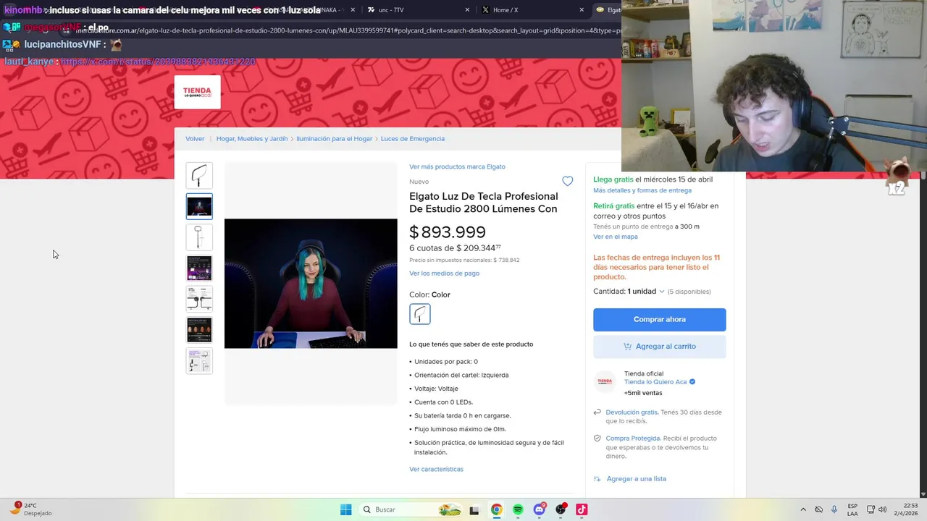Click the price $ 893.999
This screenshot has width=927, height=521.
point(448,232)
